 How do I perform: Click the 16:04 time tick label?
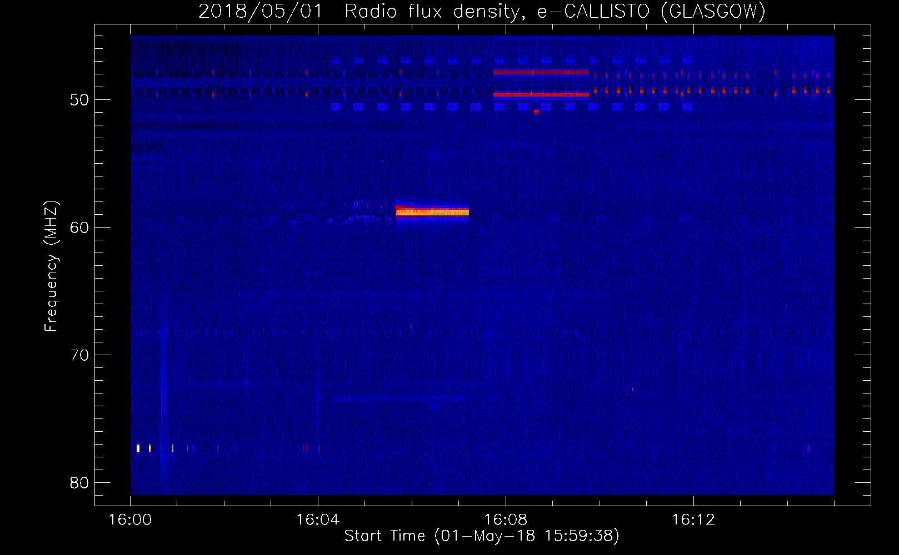coord(318,519)
